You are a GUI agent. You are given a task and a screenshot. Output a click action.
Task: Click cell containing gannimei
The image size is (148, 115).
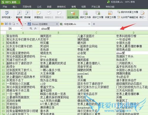pos(96,74)
